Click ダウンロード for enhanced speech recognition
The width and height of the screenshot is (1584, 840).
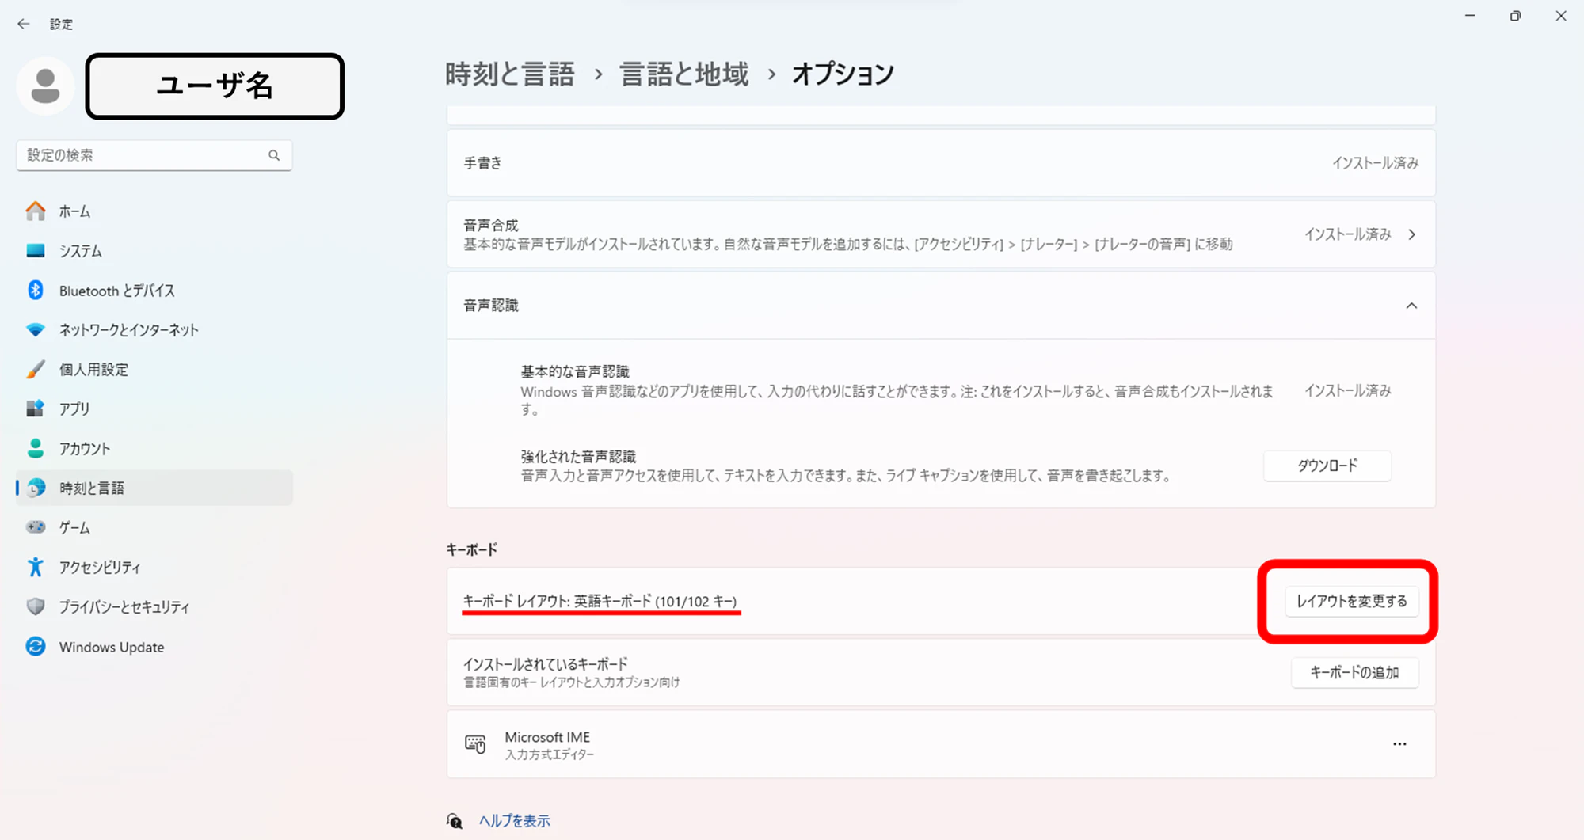tap(1327, 466)
